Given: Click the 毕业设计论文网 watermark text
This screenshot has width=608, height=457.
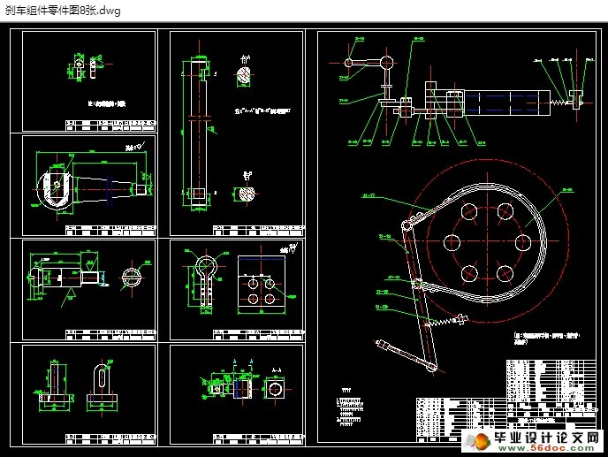Looking at the screenshot, I should click(537, 437).
